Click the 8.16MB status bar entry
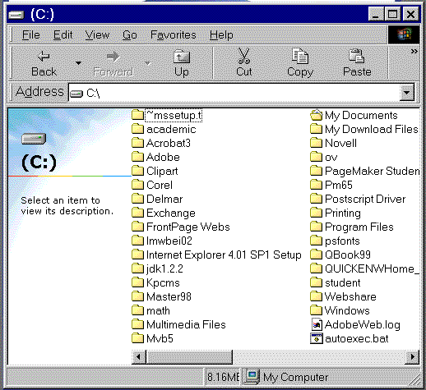Image resolution: width=426 pixels, height=390 pixels. 223,377
